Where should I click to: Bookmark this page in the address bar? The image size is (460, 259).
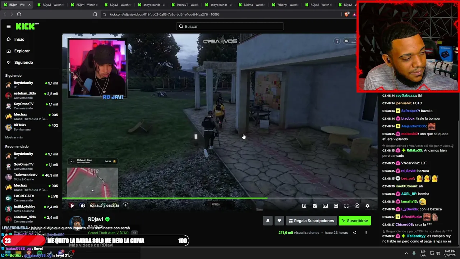[x=95, y=14]
